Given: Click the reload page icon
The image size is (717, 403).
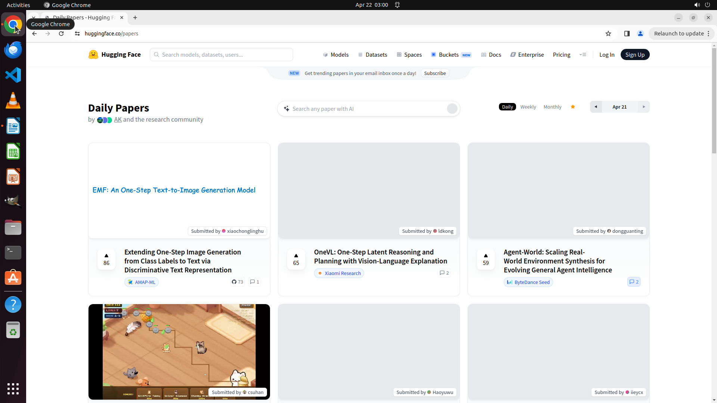Looking at the screenshot, I should [61, 34].
